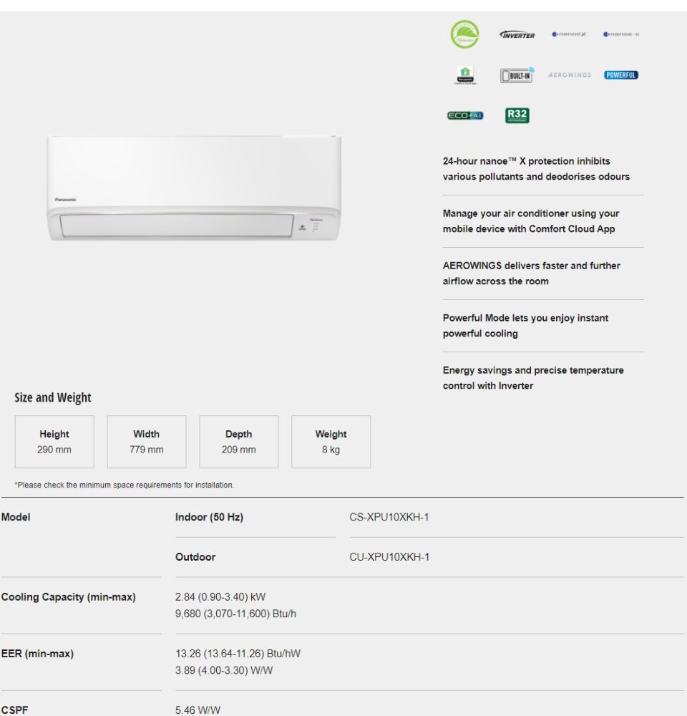Click the ECO+AI feature badge
Screen dimensions: 687x716
point(465,115)
